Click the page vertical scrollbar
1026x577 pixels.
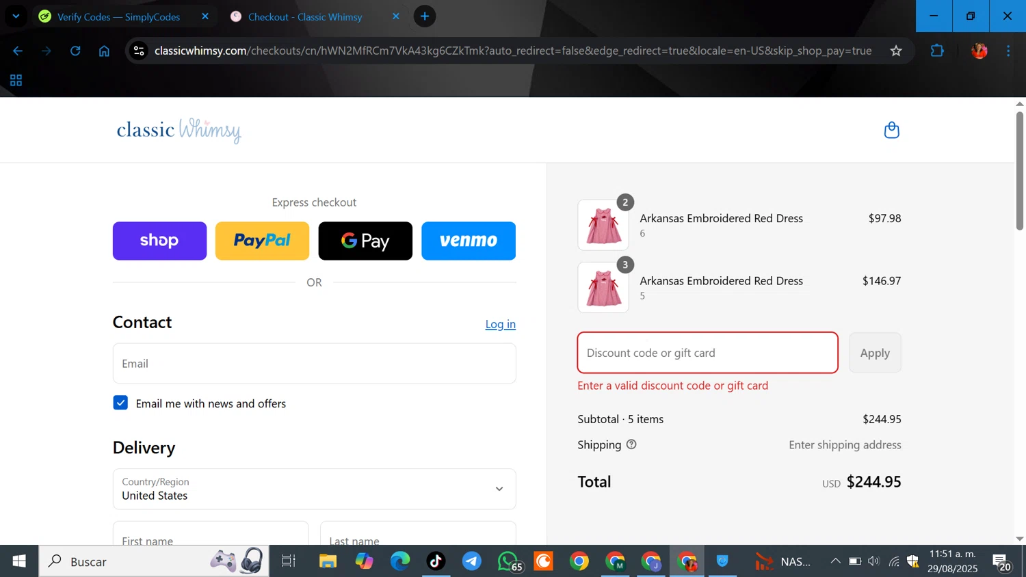point(1020,171)
